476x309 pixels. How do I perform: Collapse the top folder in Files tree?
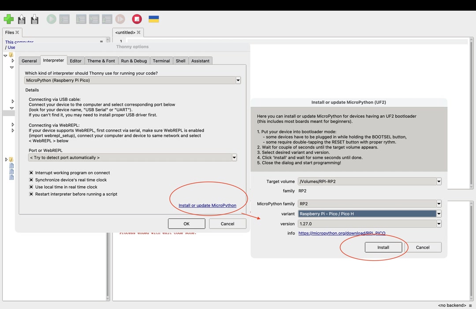pos(5,55)
